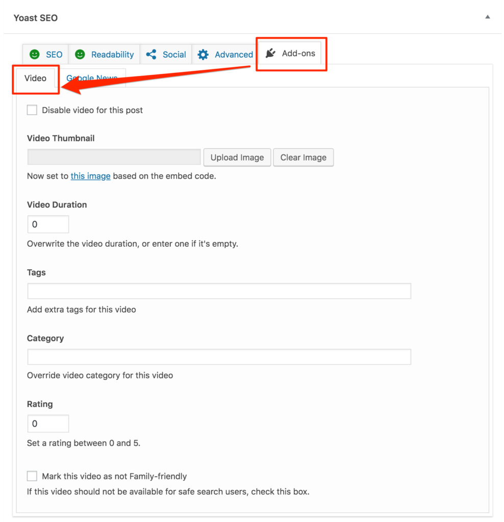Open the Social tab
Viewport: 504px width, 522px height.
[x=166, y=54]
